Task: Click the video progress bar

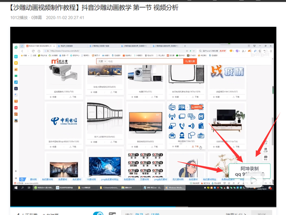Action: [x=143, y=207]
